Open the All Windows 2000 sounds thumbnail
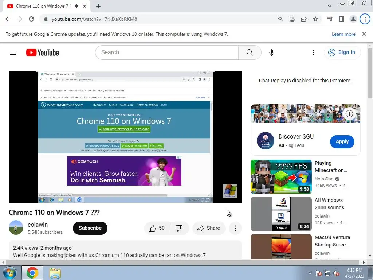Image resolution: width=373 pixels, height=280 pixels. click(x=281, y=214)
